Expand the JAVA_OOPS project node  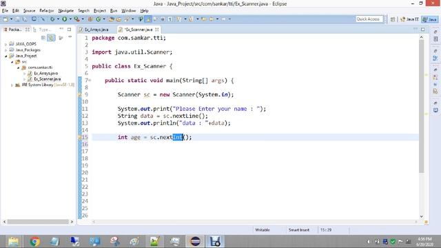pyautogui.click(x=6, y=44)
